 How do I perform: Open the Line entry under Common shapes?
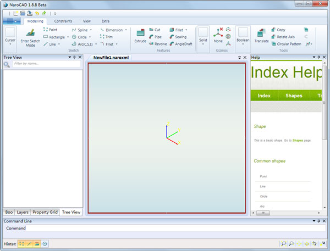coord(263,186)
